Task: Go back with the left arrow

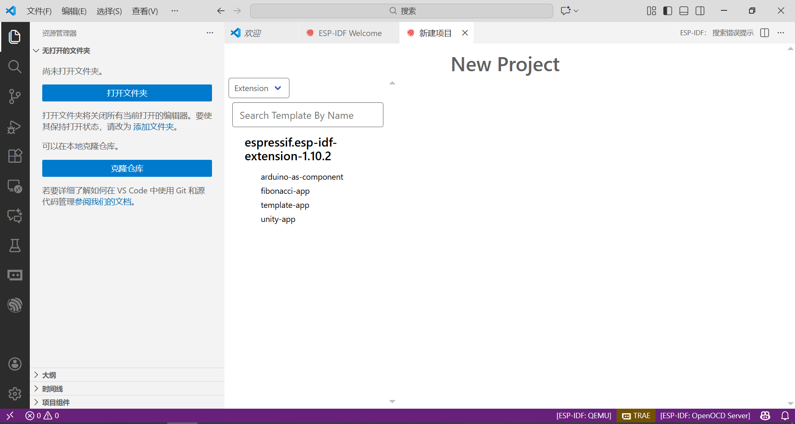Action: pyautogui.click(x=221, y=11)
